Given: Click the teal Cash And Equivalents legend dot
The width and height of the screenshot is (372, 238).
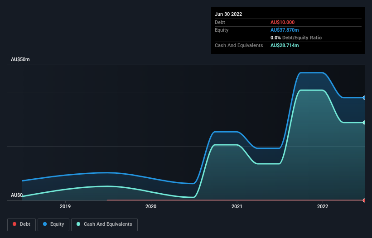Looking at the screenshot, I should point(78,224).
